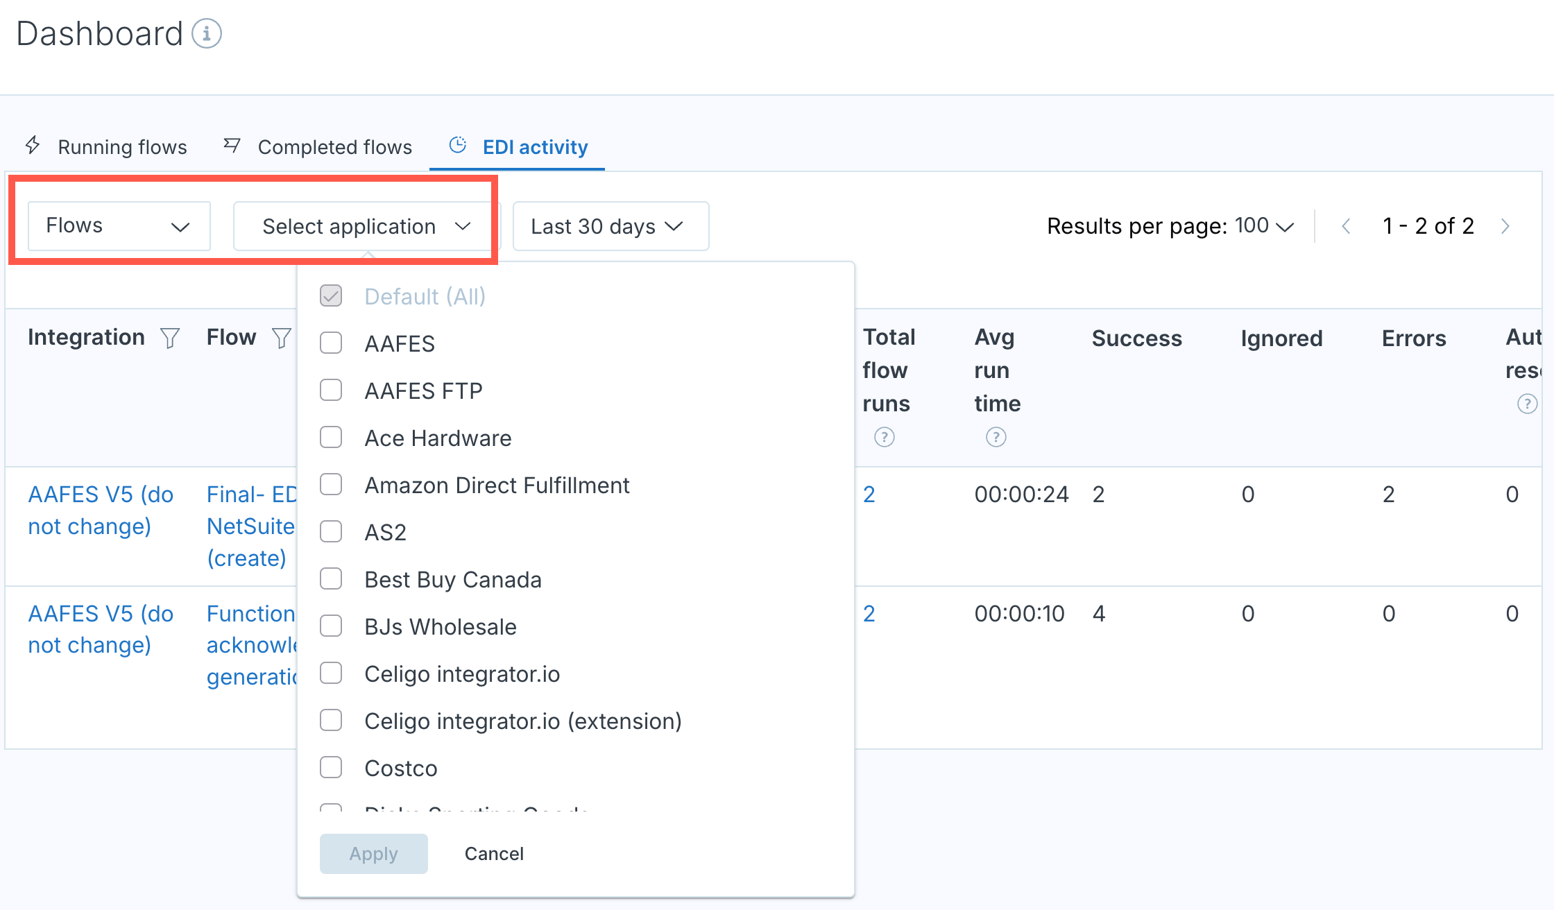Open the Flow column filter icon
The width and height of the screenshot is (1554, 910).
tap(281, 338)
